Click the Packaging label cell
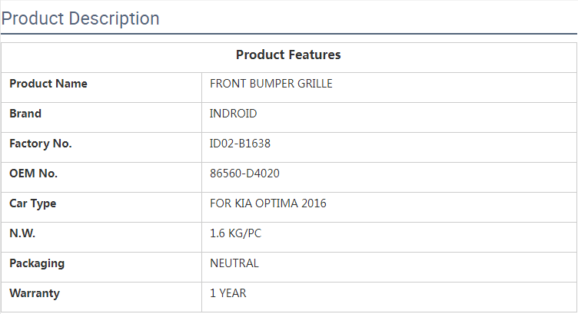 tap(37, 263)
